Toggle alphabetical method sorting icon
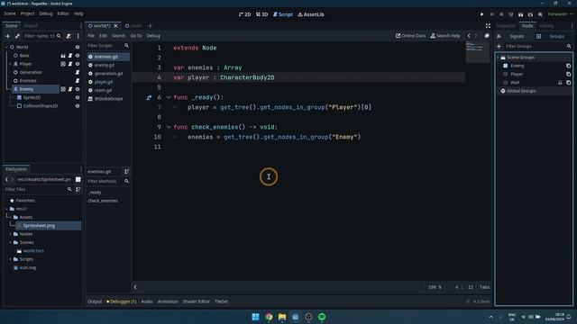 pos(126,172)
